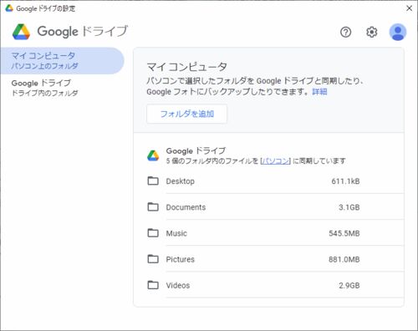Screen dimensions: 418x331
Task: Click the 3.1GB size value
Action: 349,207
